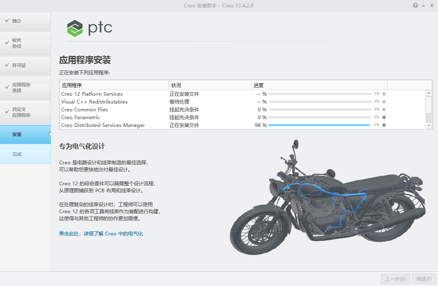This screenshot has width=438, height=286.
Task: Click the PTC logo
Action: click(x=89, y=28)
